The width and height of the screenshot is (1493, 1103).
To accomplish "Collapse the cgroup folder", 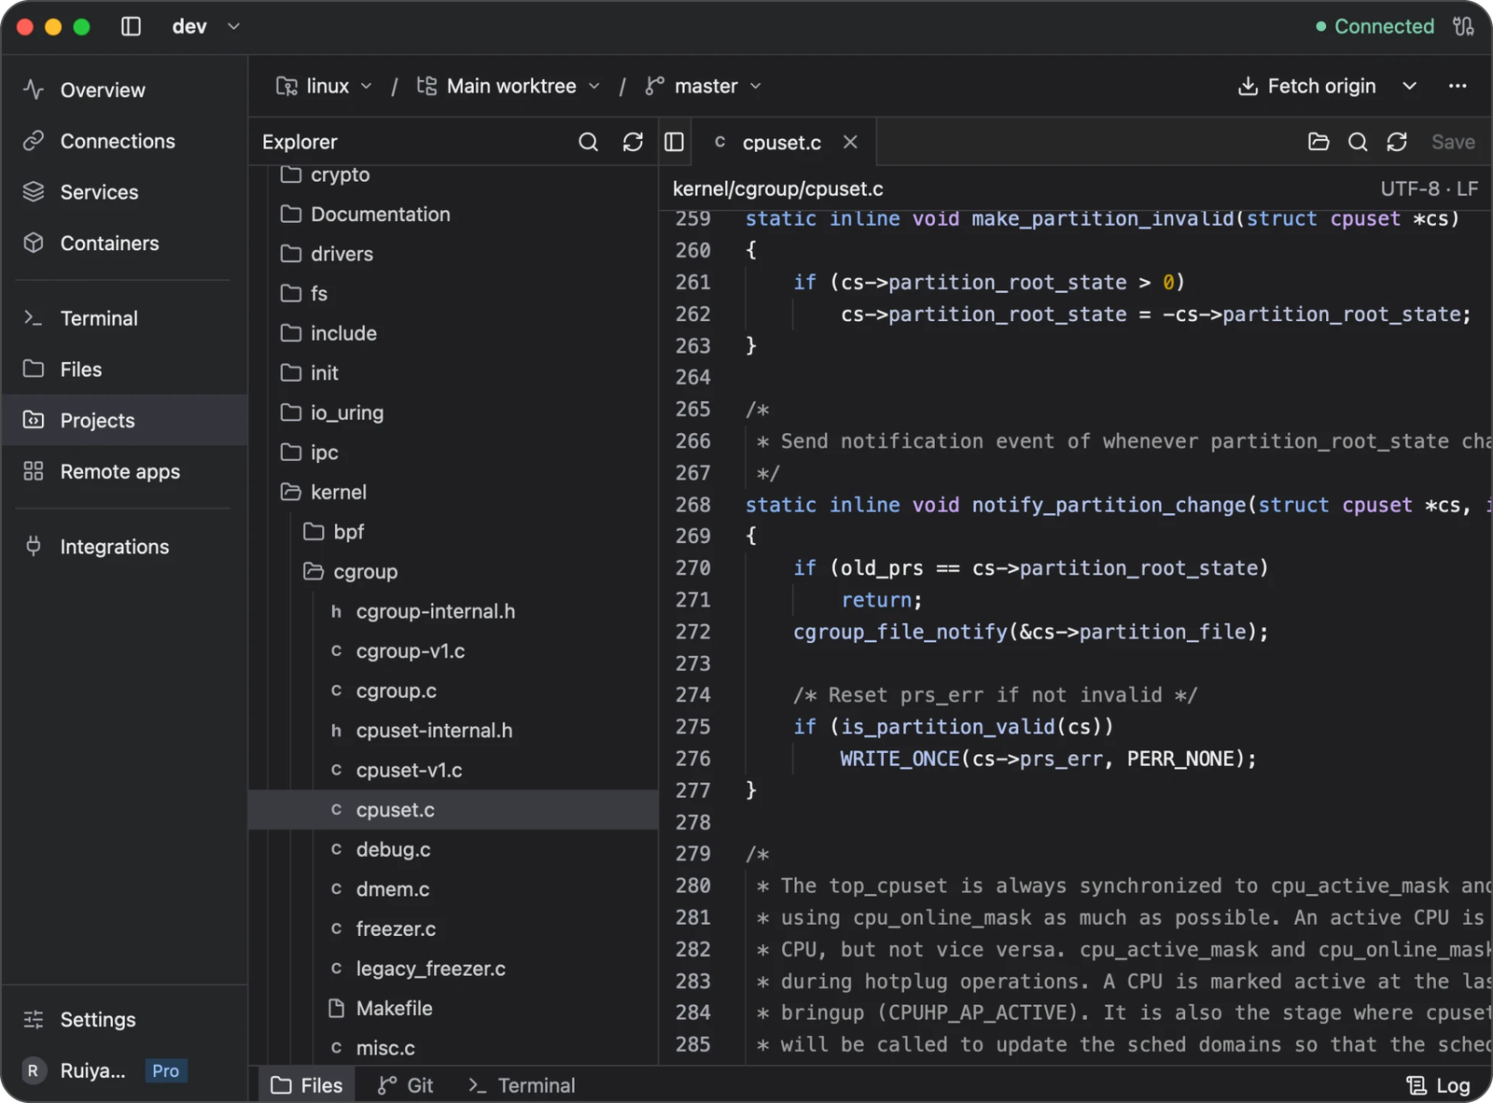I will pos(453,571).
